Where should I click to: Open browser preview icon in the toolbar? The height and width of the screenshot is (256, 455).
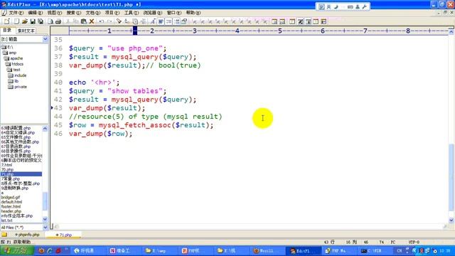click(x=274, y=21)
